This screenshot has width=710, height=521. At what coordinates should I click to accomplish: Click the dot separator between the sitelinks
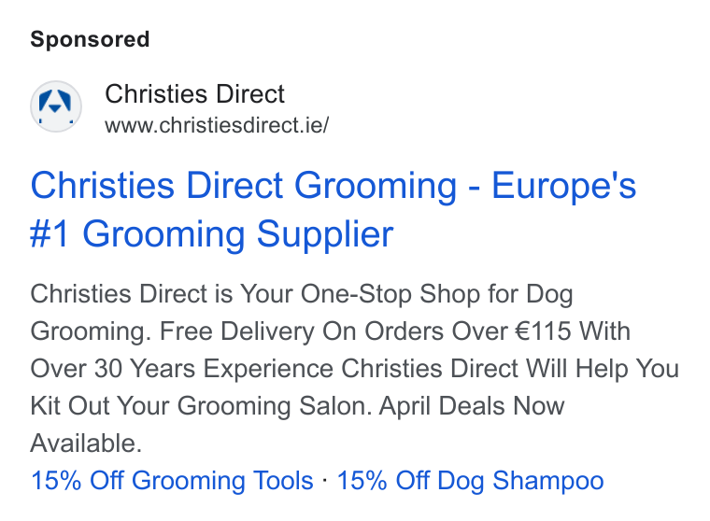pyautogui.click(x=325, y=480)
